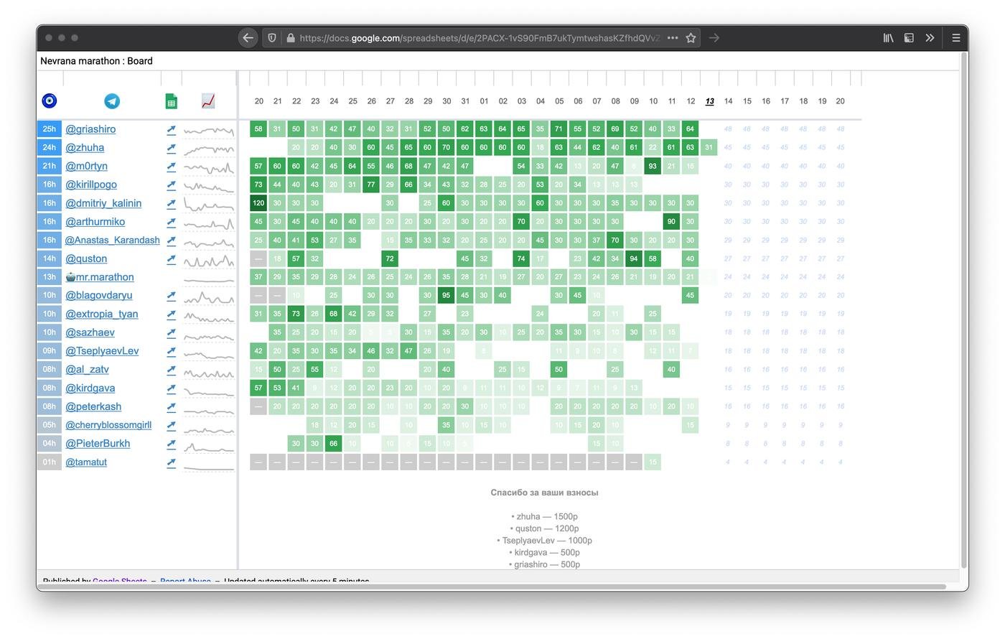1005x639 pixels.
Task: Click the red line chart icon
Action: pos(208,101)
